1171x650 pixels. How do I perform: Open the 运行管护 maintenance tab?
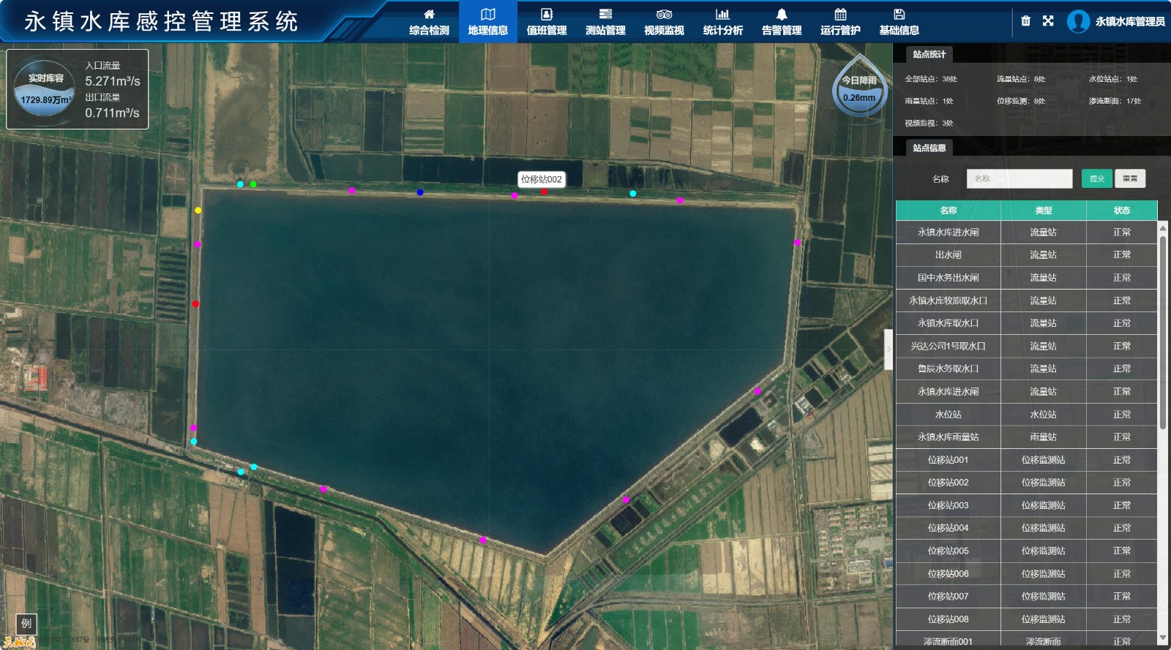click(x=840, y=22)
